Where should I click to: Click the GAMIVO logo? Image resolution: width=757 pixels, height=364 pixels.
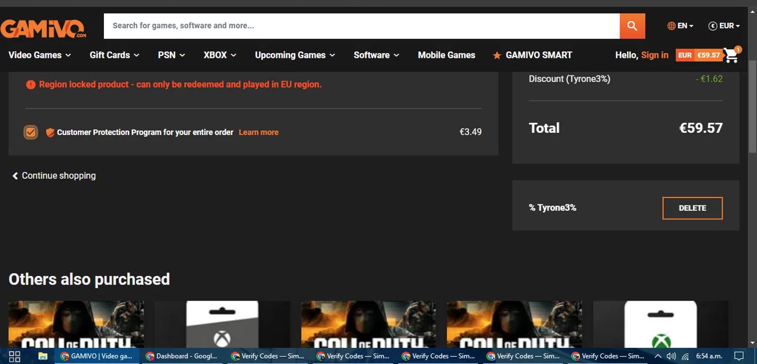(x=43, y=28)
